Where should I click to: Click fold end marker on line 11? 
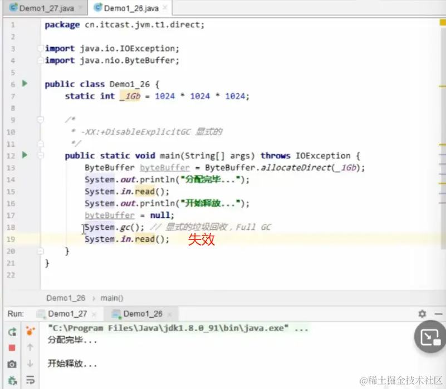click(41, 144)
